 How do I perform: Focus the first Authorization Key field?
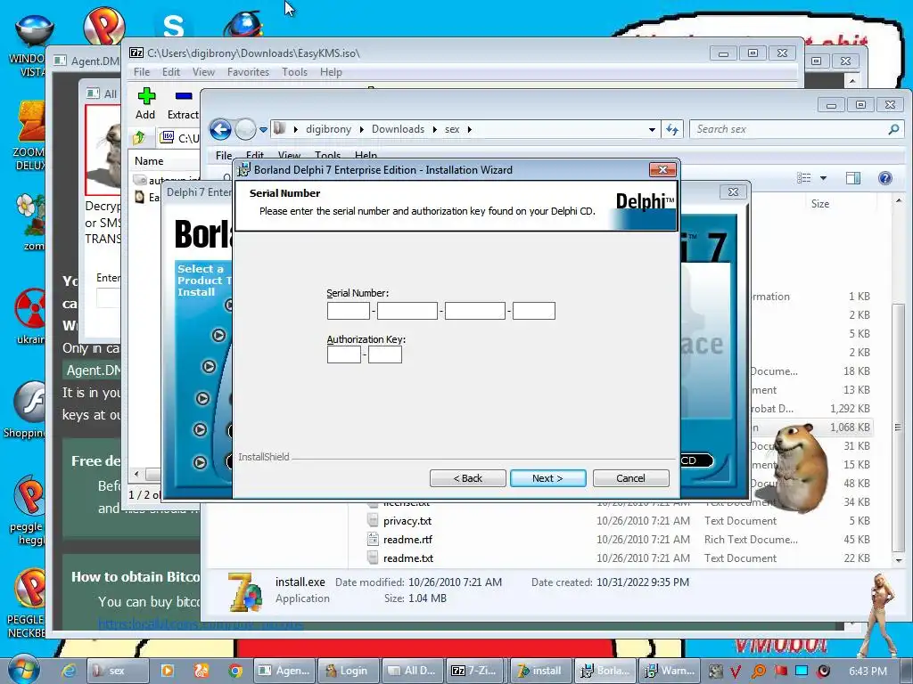point(344,354)
